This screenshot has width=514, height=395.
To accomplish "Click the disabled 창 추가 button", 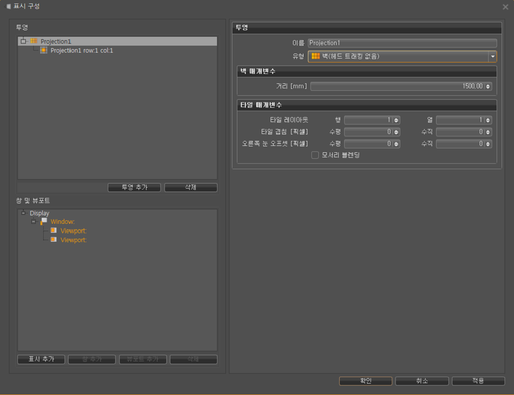I will pyautogui.click(x=92, y=359).
